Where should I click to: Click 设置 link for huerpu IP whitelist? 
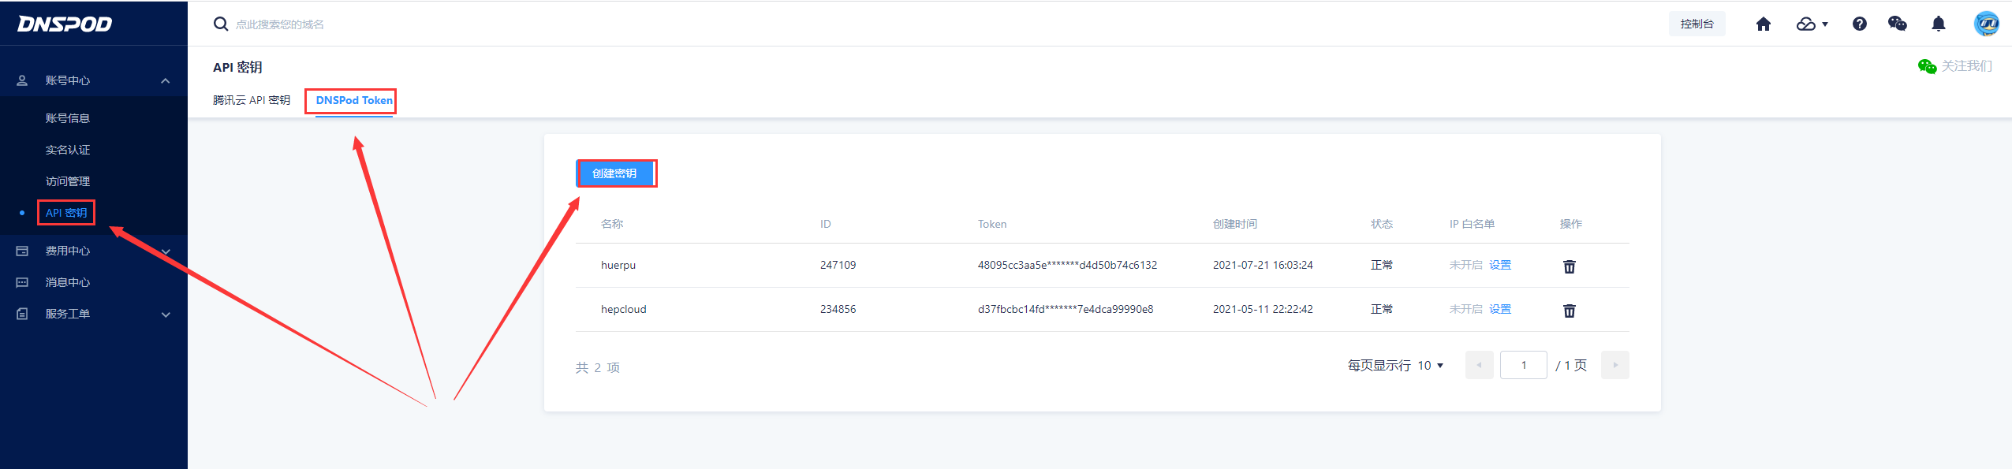(1500, 265)
